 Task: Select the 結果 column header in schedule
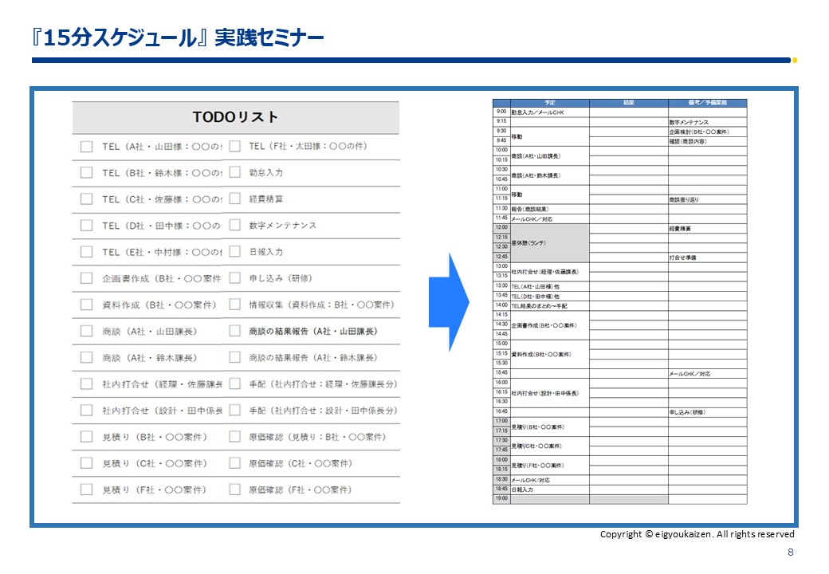coord(629,103)
